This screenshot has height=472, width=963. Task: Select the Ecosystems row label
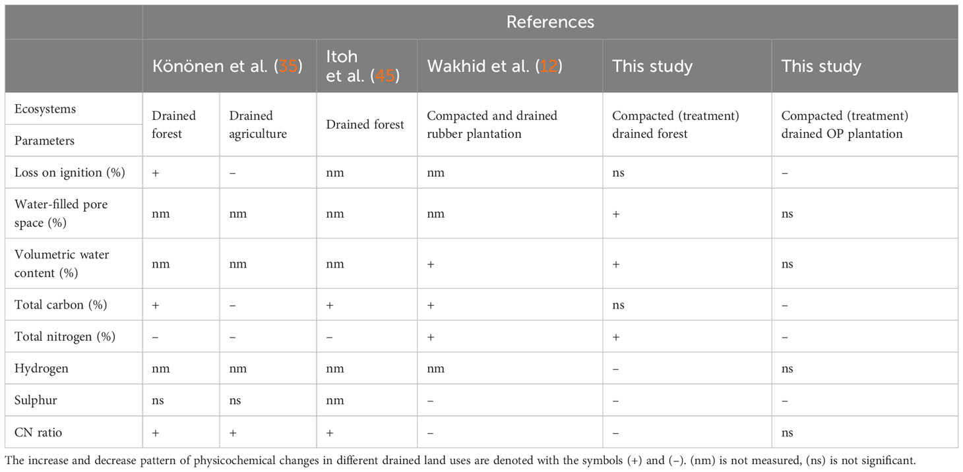coord(45,109)
